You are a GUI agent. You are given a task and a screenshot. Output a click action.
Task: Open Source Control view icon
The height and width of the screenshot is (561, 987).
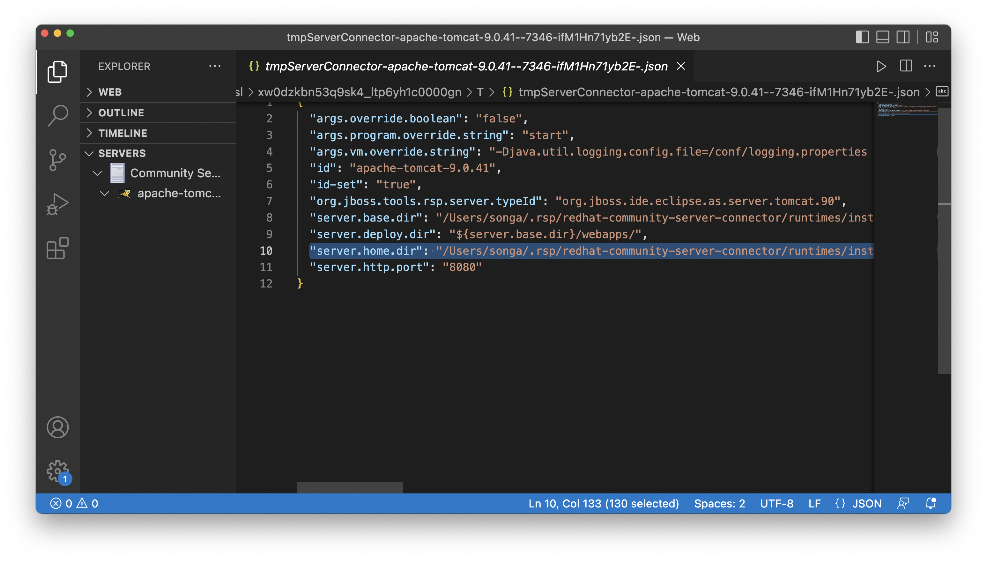58,160
